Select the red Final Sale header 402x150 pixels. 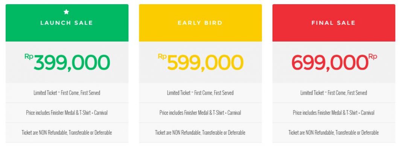(334, 23)
